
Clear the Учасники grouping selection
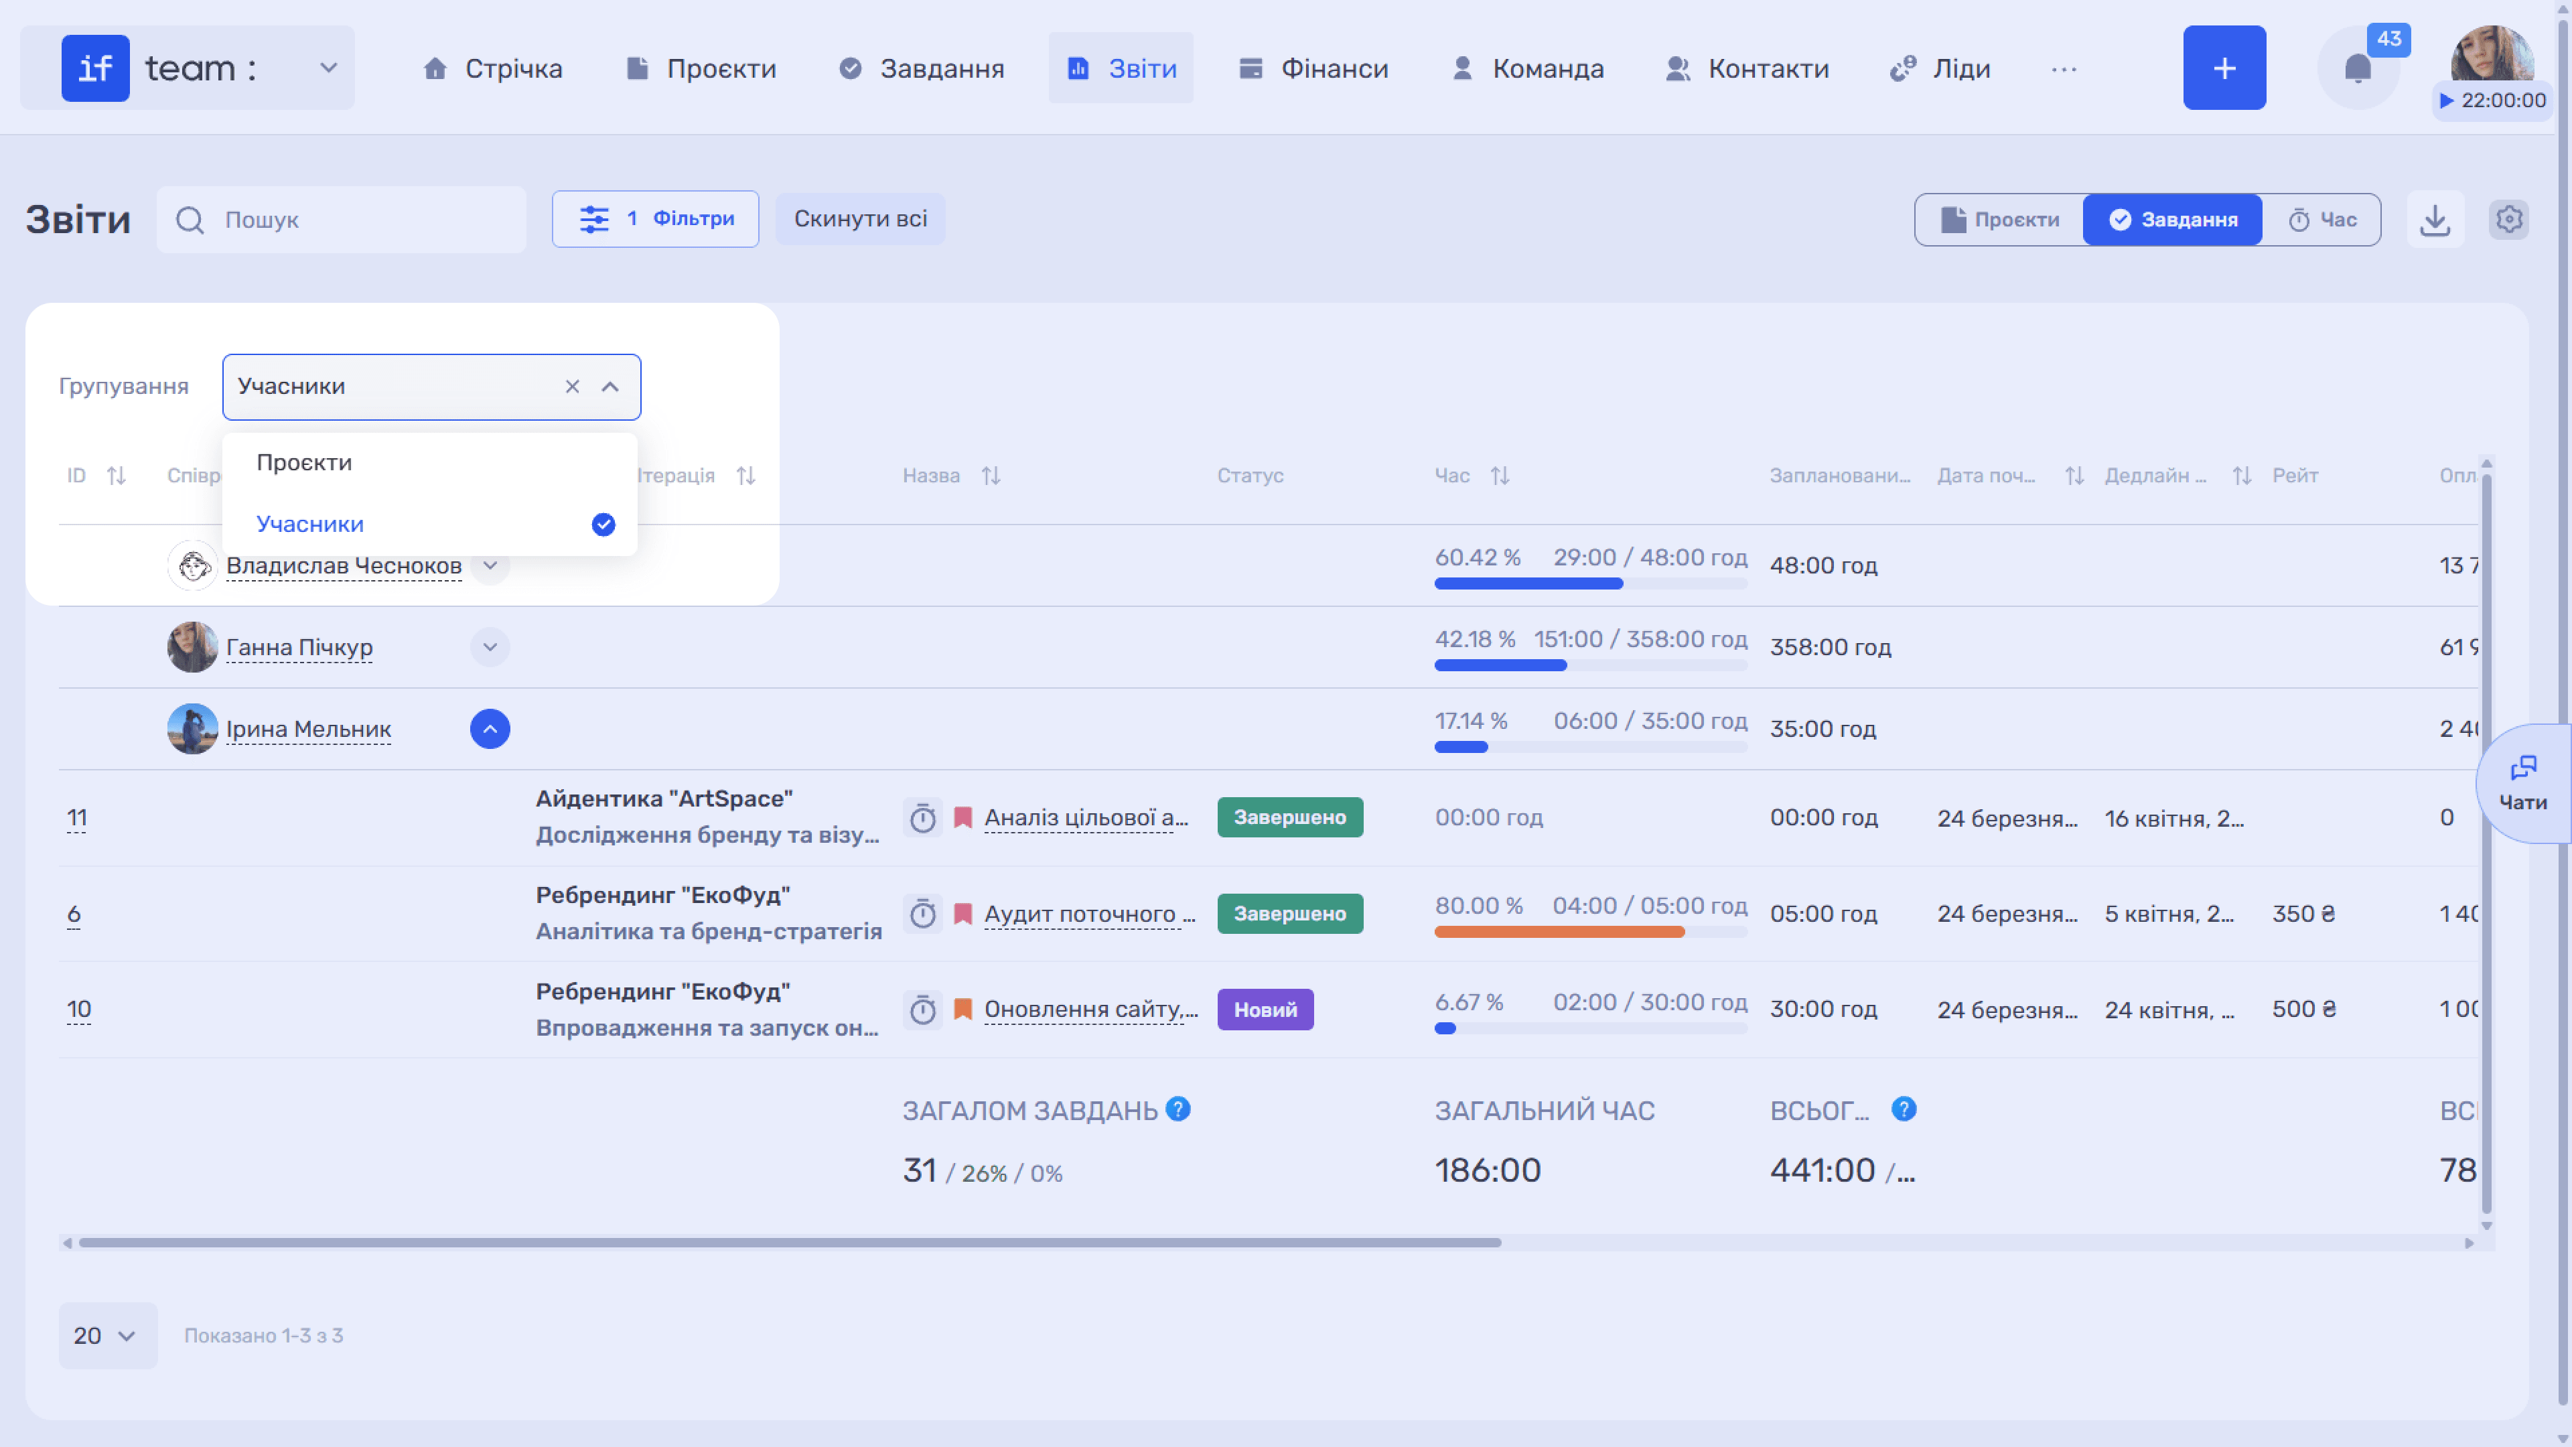point(572,387)
